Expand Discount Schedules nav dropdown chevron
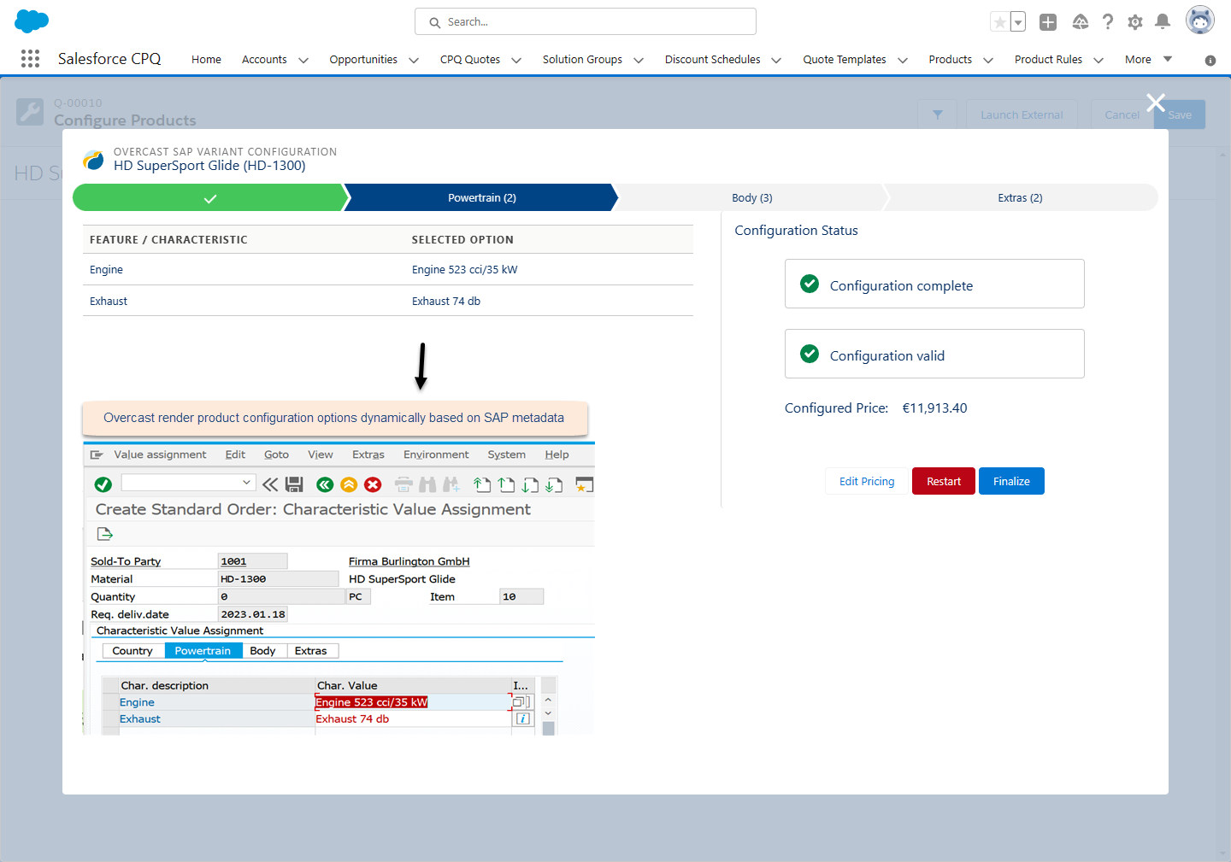Image resolution: width=1231 pixels, height=862 pixels. coord(776,60)
